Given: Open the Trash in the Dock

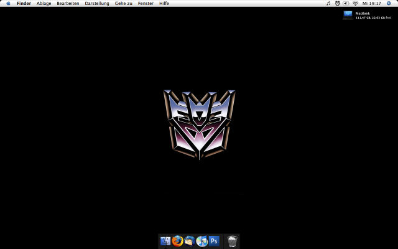Looking at the screenshot, I should point(232,241).
